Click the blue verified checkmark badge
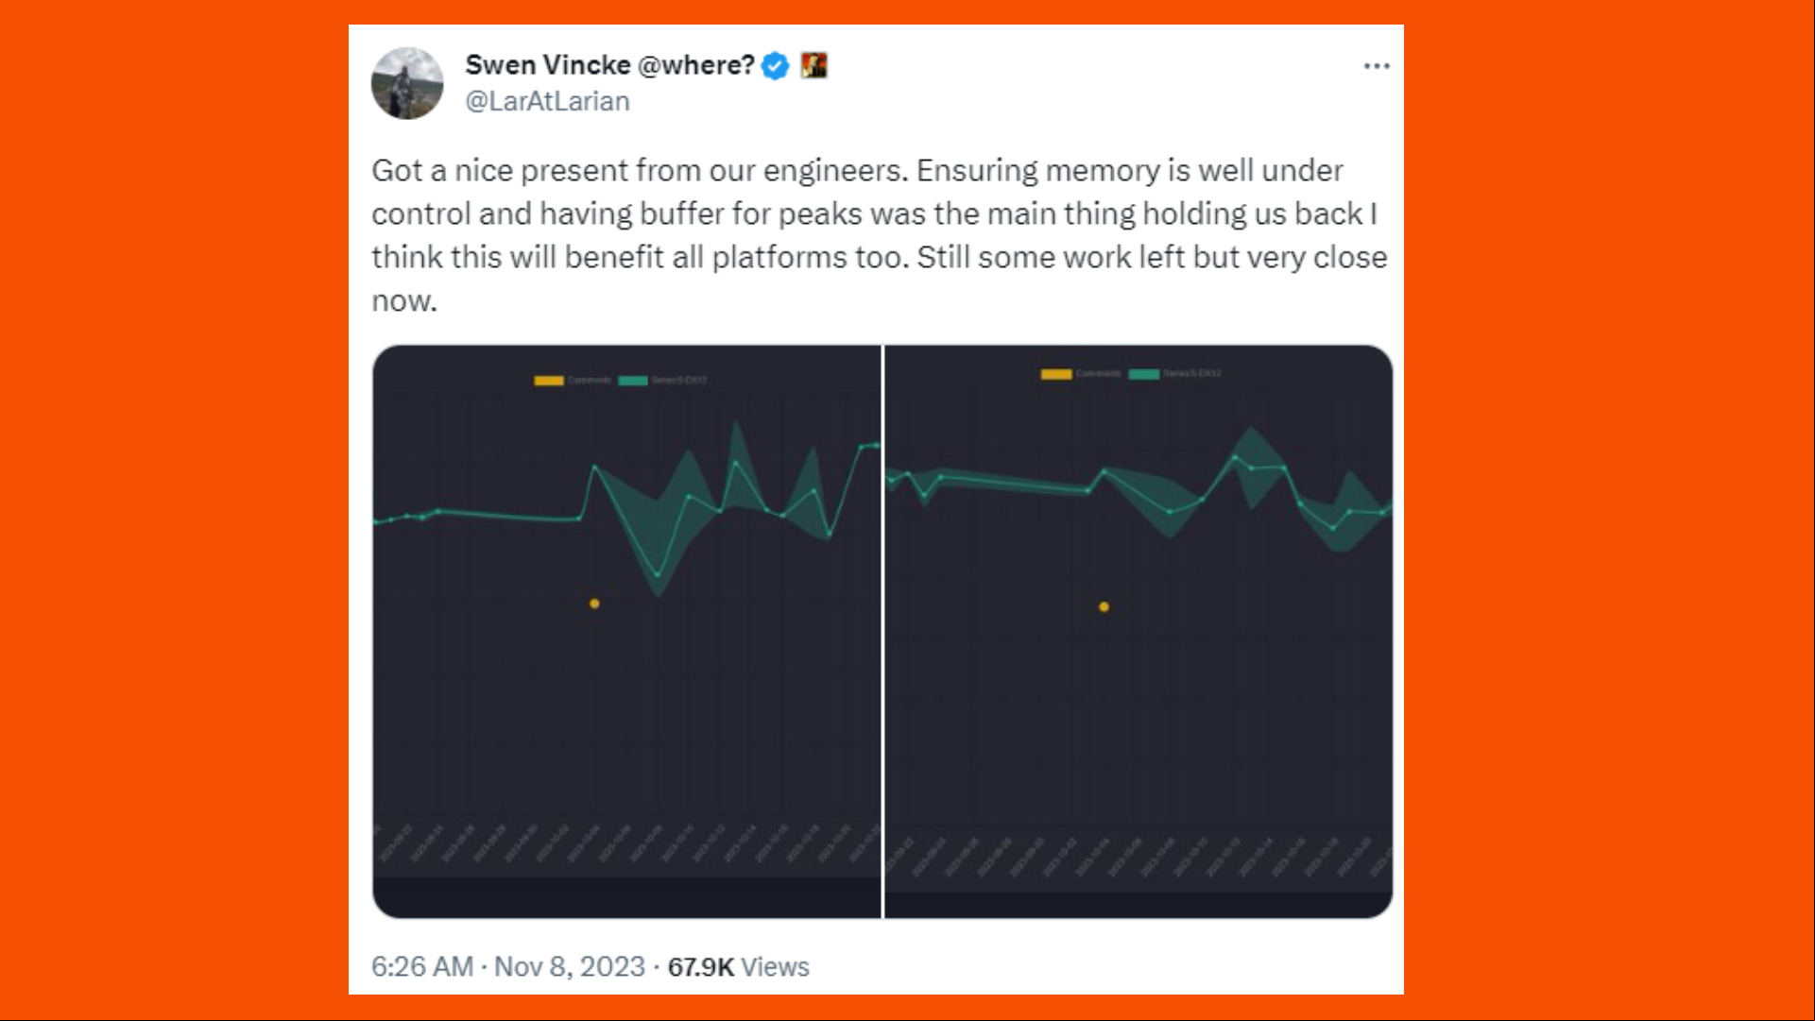The height and width of the screenshot is (1021, 1815). tap(776, 66)
